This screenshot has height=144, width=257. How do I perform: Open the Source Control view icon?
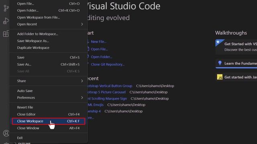tap(6, 8)
